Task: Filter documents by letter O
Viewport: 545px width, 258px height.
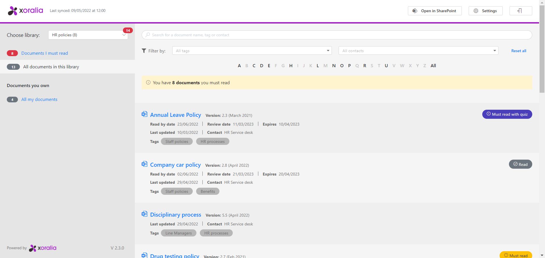Action: [x=342, y=66]
